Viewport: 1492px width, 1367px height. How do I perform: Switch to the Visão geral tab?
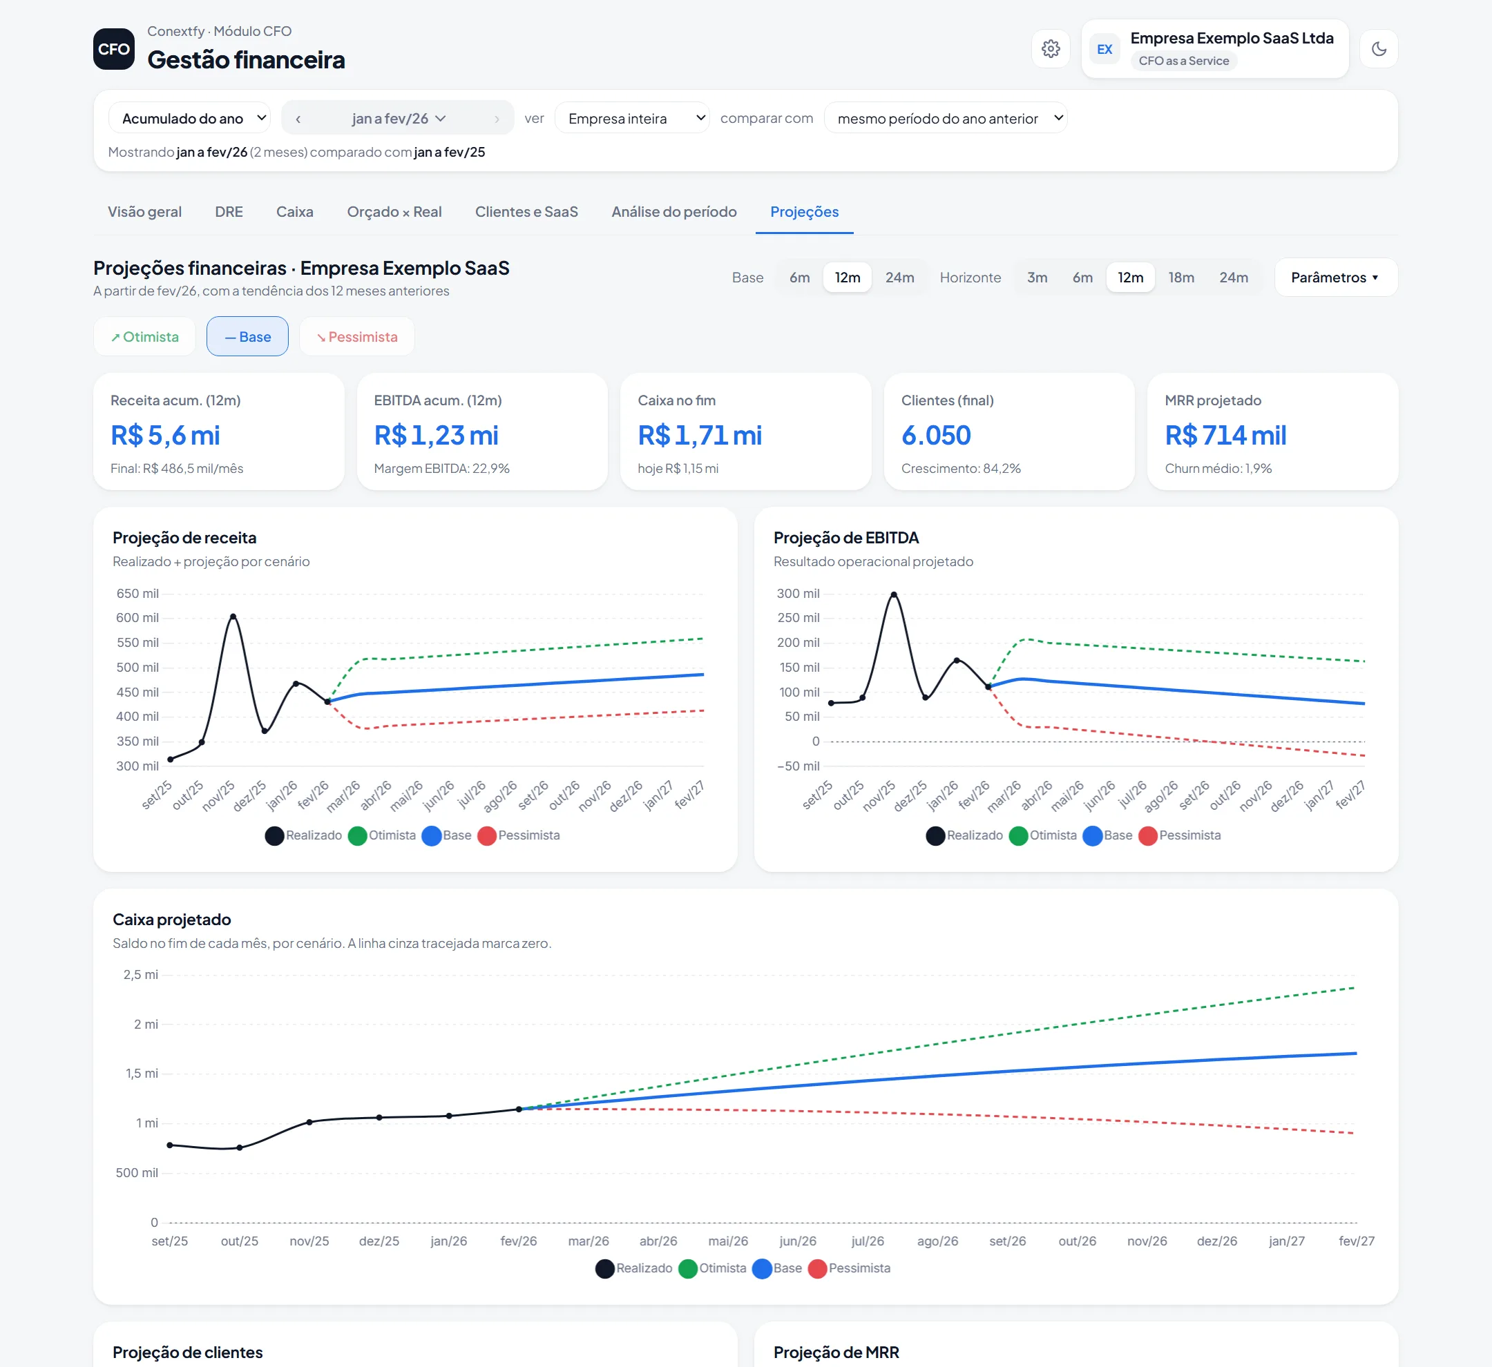[144, 211]
